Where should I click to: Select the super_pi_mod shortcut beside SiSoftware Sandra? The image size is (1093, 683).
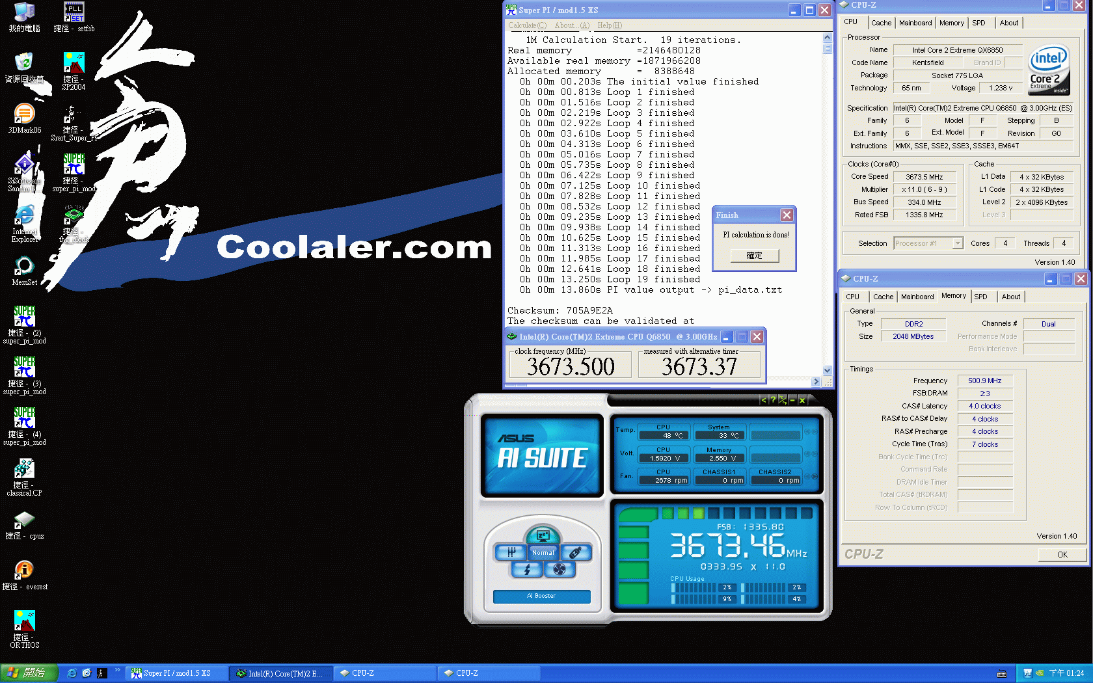74,173
